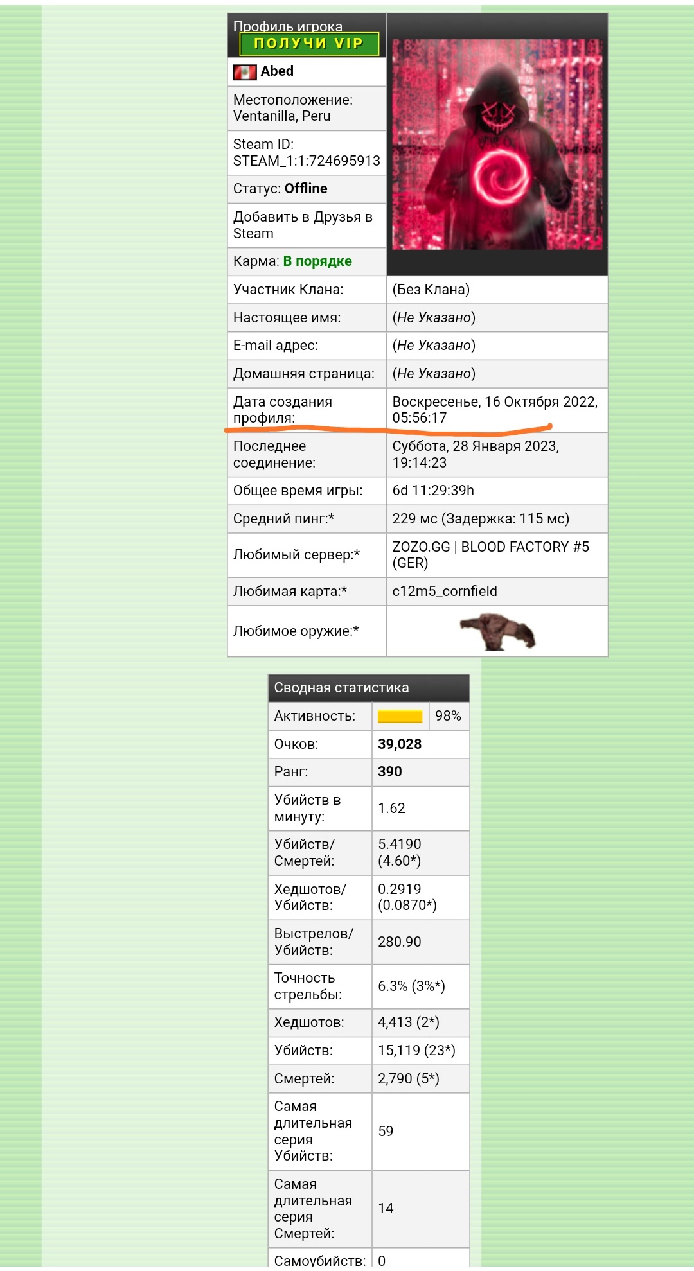
Task: Select the ZOZO.GG BLOOD FACTORY #5 server
Action: [x=490, y=555]
